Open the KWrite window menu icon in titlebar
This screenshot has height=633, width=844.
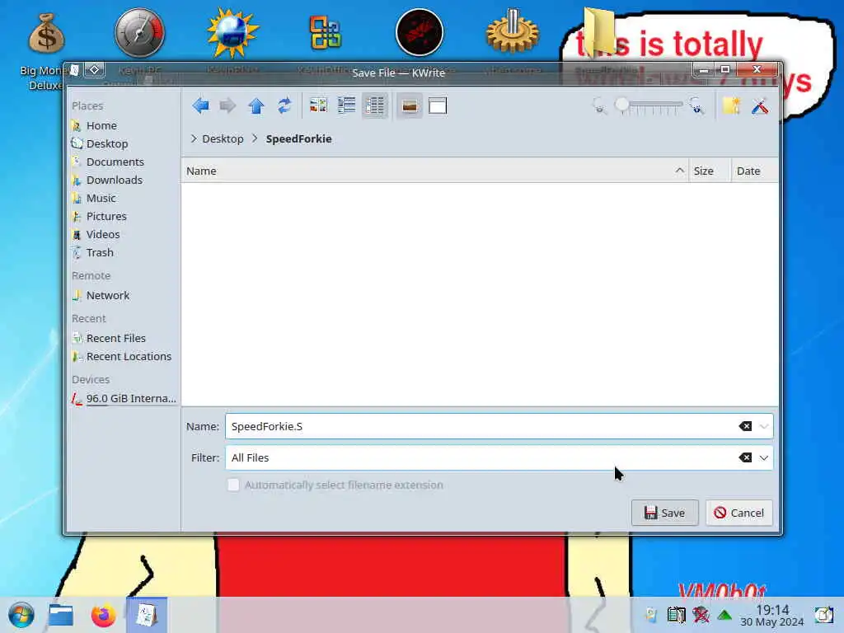tap(75, 70)
